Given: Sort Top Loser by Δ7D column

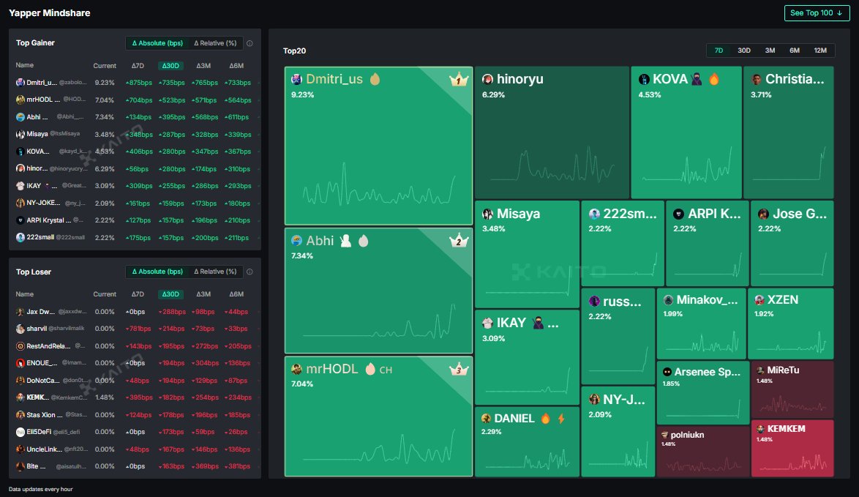Looking at the screenshot, I should coord(138,294).
